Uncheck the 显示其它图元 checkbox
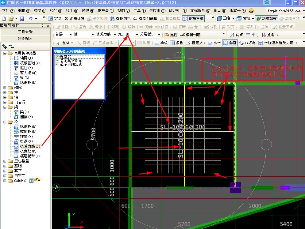The image size is (305, 229). click(57, 61)
